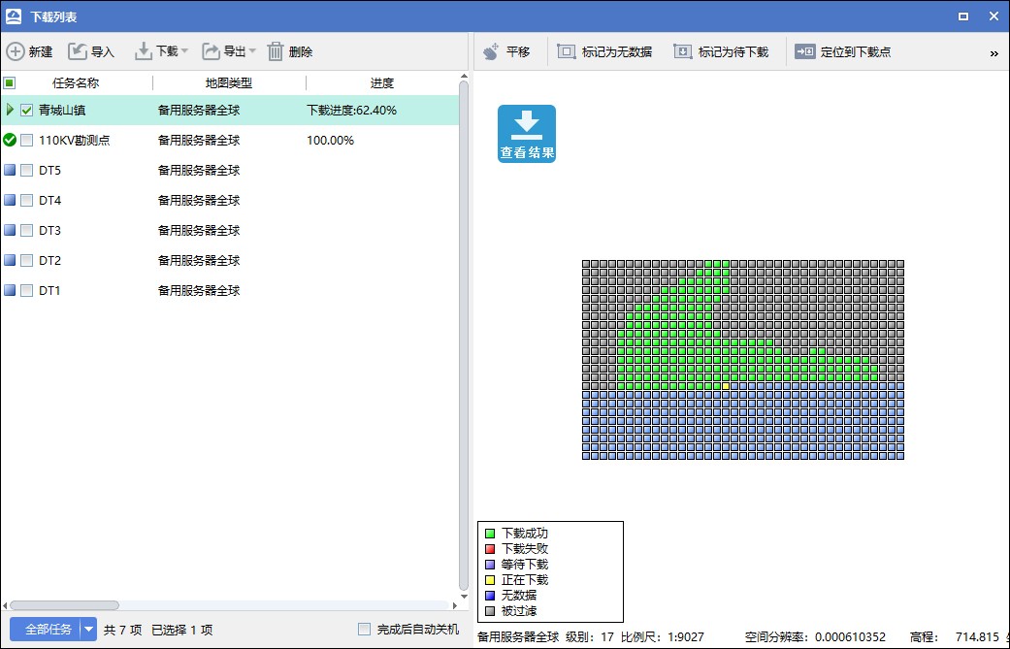Screen dimensions: 1010x649
Task: Expand the toolbar overflow chevron
Action: [994, 53]
